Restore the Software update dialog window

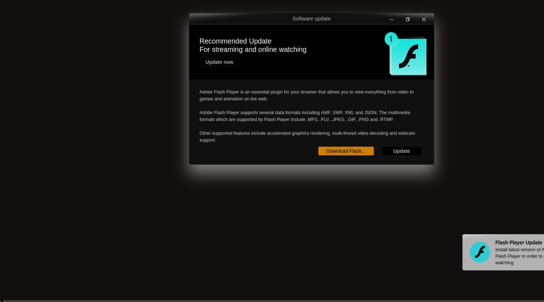tap(407, 19)
